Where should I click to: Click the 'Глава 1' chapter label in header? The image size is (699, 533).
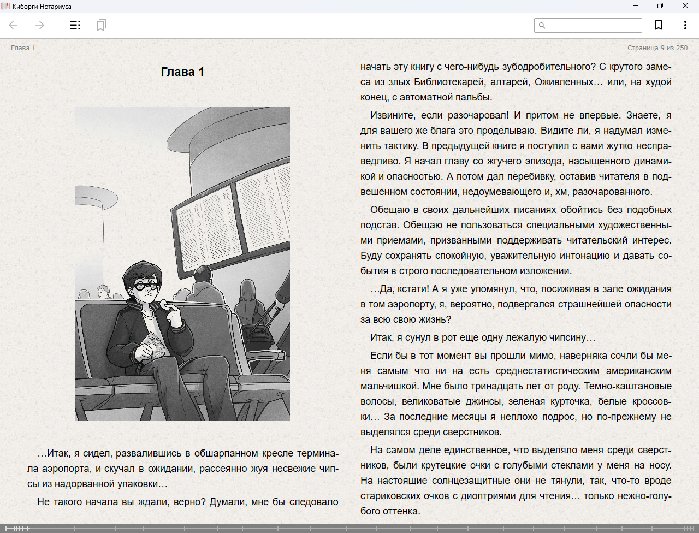pos(23,48)
